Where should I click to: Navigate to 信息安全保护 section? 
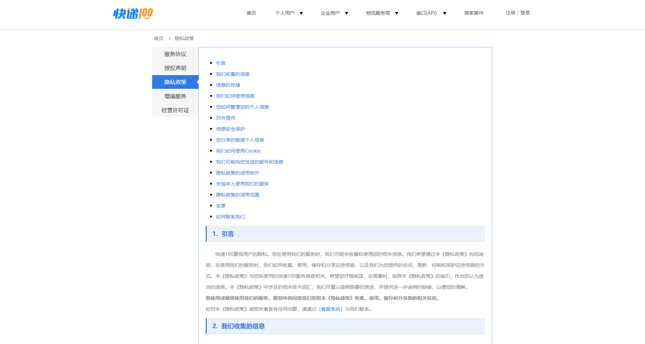(230, 129)
